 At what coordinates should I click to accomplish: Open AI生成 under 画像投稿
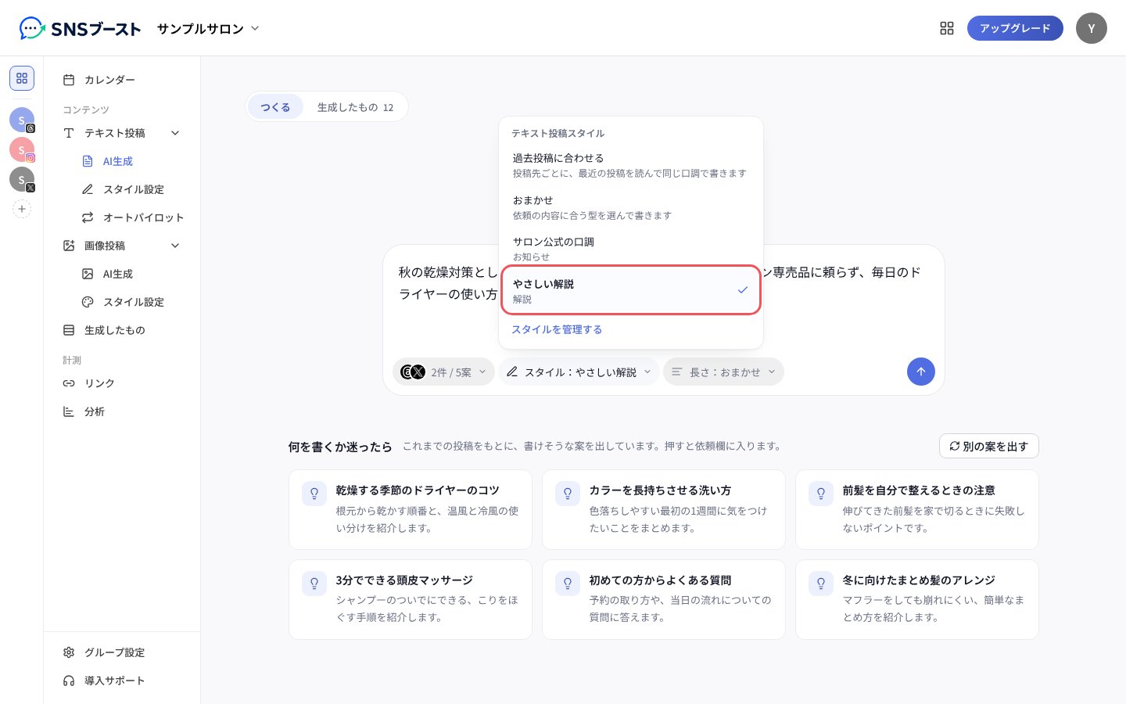131,274
